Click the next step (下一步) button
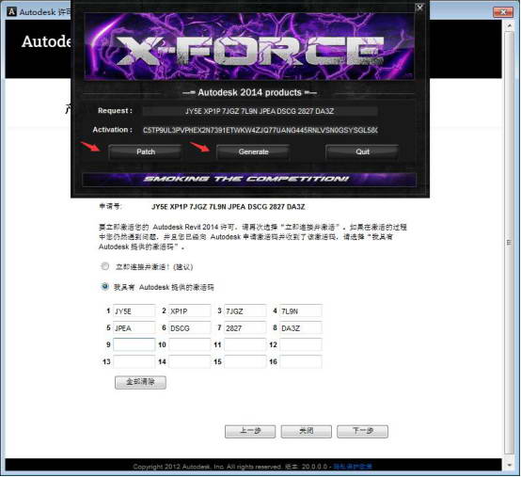This screenshot has width=521, height=477. [362, 432]
